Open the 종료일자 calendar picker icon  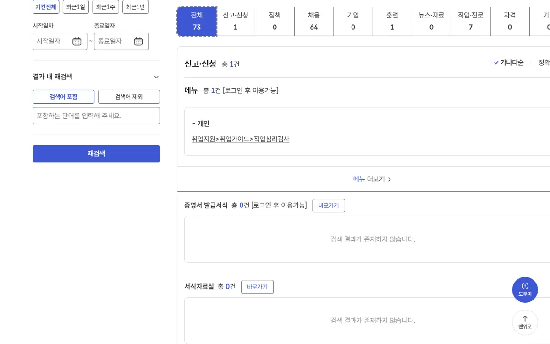pos(138,41)
